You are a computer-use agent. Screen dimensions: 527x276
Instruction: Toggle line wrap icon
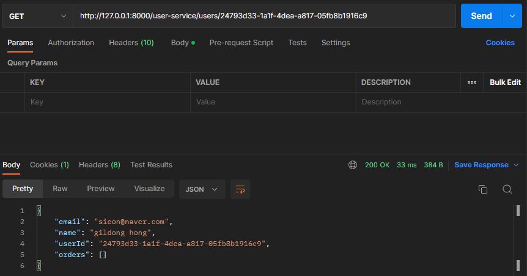pos(240,189)
